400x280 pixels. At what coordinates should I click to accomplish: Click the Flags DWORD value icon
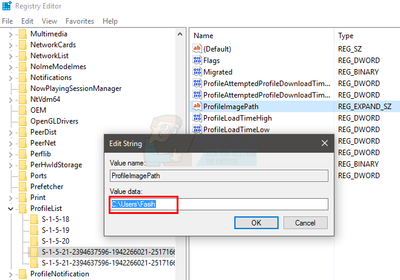(197, 60)
